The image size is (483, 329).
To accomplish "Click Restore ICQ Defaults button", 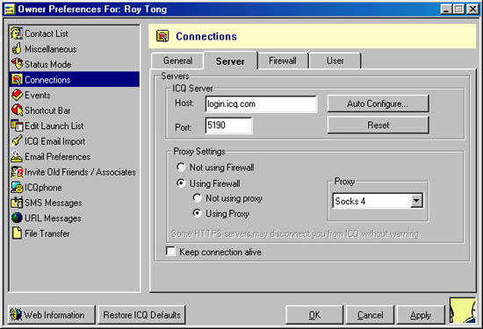I will coord(141,315).
